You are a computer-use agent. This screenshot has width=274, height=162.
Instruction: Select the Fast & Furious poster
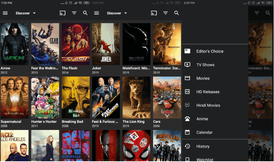click(106, 98)
